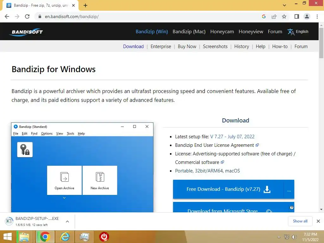
Task: Expand the download button's ellipsis options
Action: [x=289, y=189]
